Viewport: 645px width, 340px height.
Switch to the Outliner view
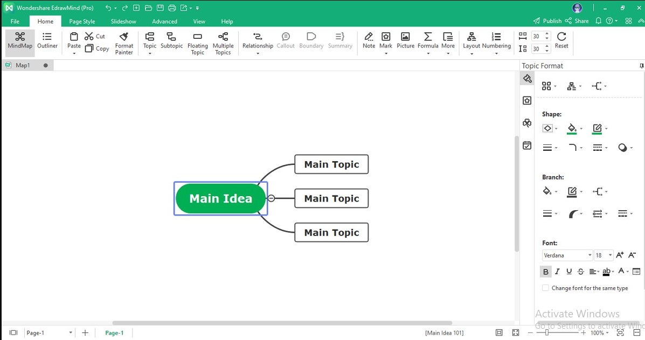pos(47,40)
